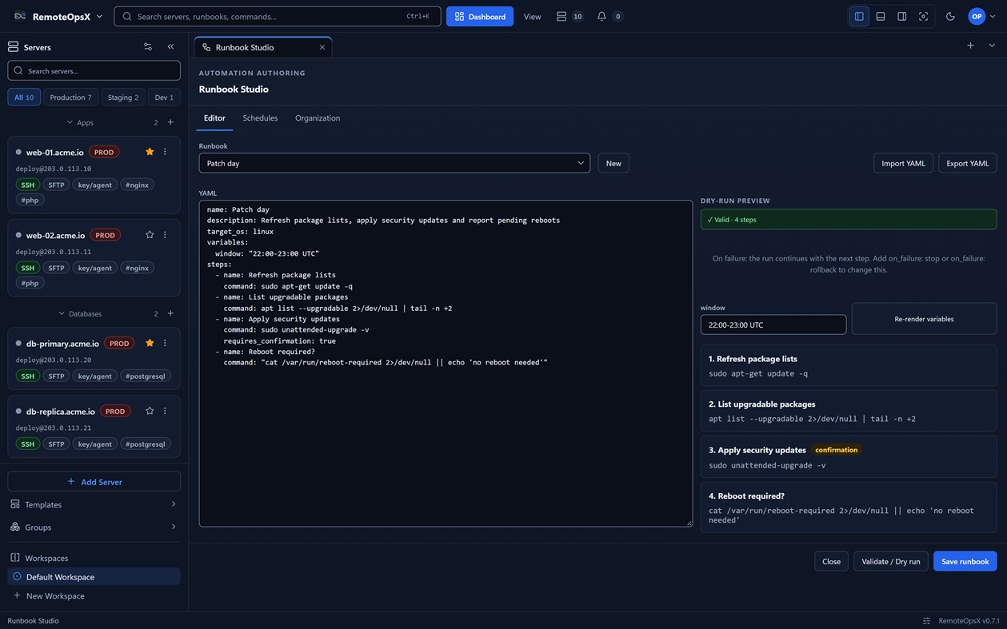Toggle the right panel layout icon
This screenshot has height=629, width=1007.
pos(901,16)
